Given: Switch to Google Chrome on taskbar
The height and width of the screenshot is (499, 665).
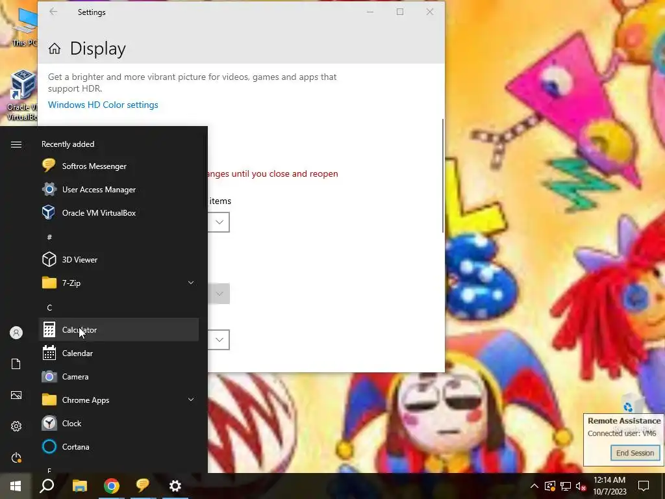Looking at the screenshot, I should [112, 486].
